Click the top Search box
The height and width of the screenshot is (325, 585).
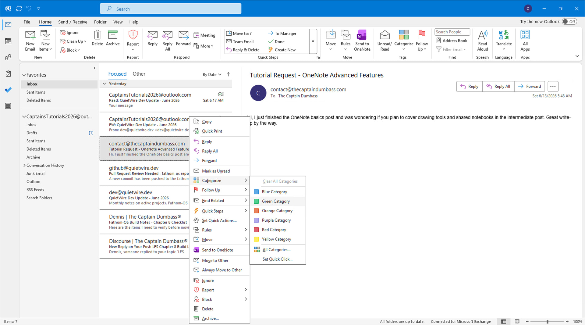(171, 9)
